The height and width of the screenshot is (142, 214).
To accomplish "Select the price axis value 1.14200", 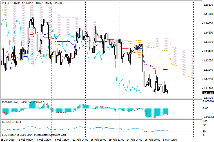I will [208, 33].
